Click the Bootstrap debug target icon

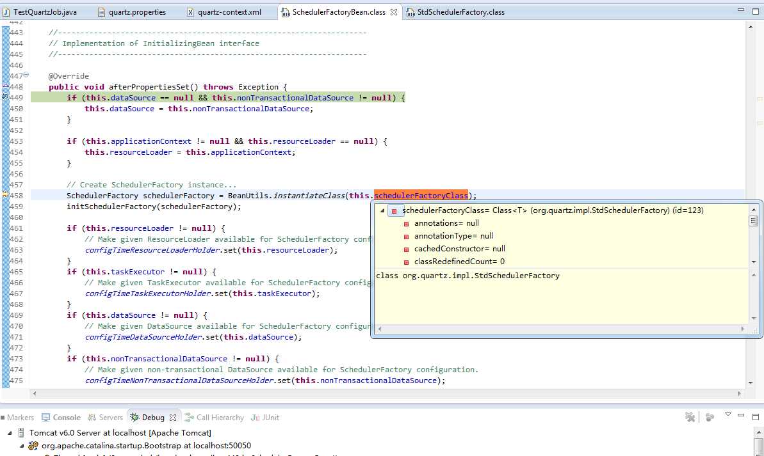click(x=33, y=445)
